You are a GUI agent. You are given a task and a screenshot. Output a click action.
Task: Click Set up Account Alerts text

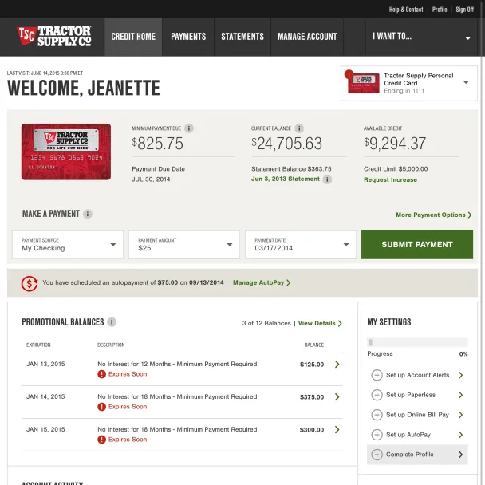[417, 375]
